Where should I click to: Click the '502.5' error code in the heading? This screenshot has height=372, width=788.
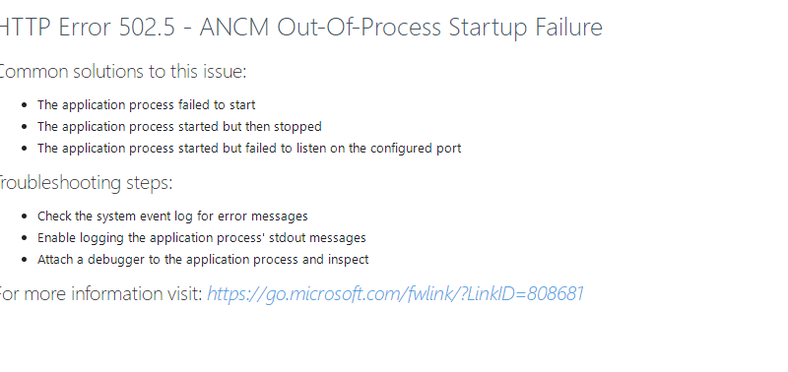point(147,28)
